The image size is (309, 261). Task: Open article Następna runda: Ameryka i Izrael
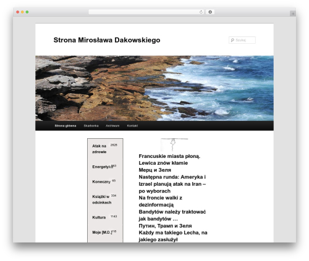point(172,184)
